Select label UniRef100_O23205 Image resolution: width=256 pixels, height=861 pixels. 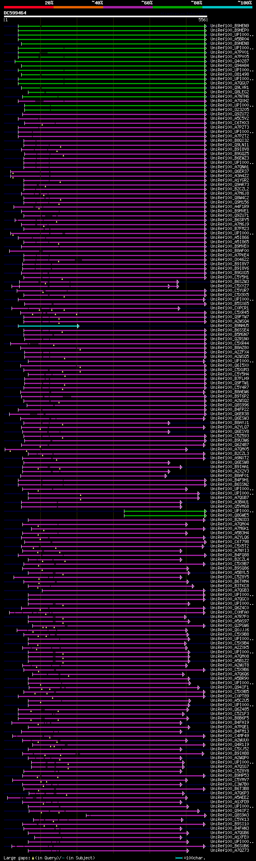pos(230,110)
